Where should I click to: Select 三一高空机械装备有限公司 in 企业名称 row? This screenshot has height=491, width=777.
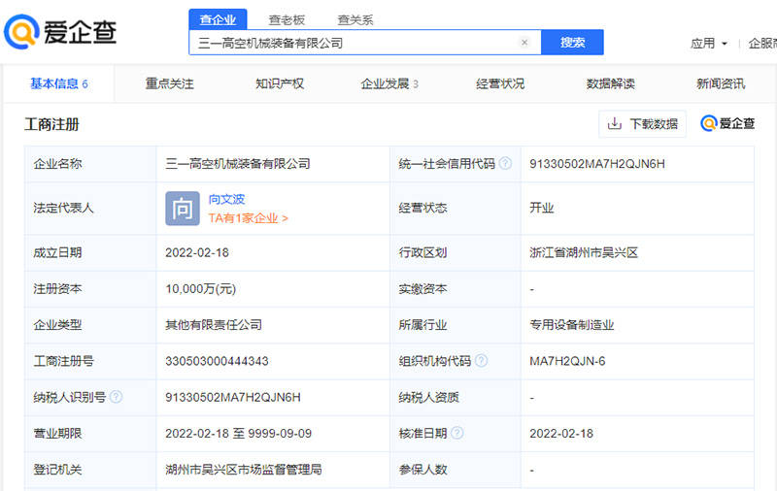(x=238, y=164)
